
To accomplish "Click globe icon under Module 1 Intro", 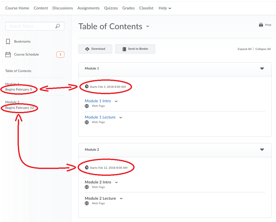I will click(x=87, y=106).
